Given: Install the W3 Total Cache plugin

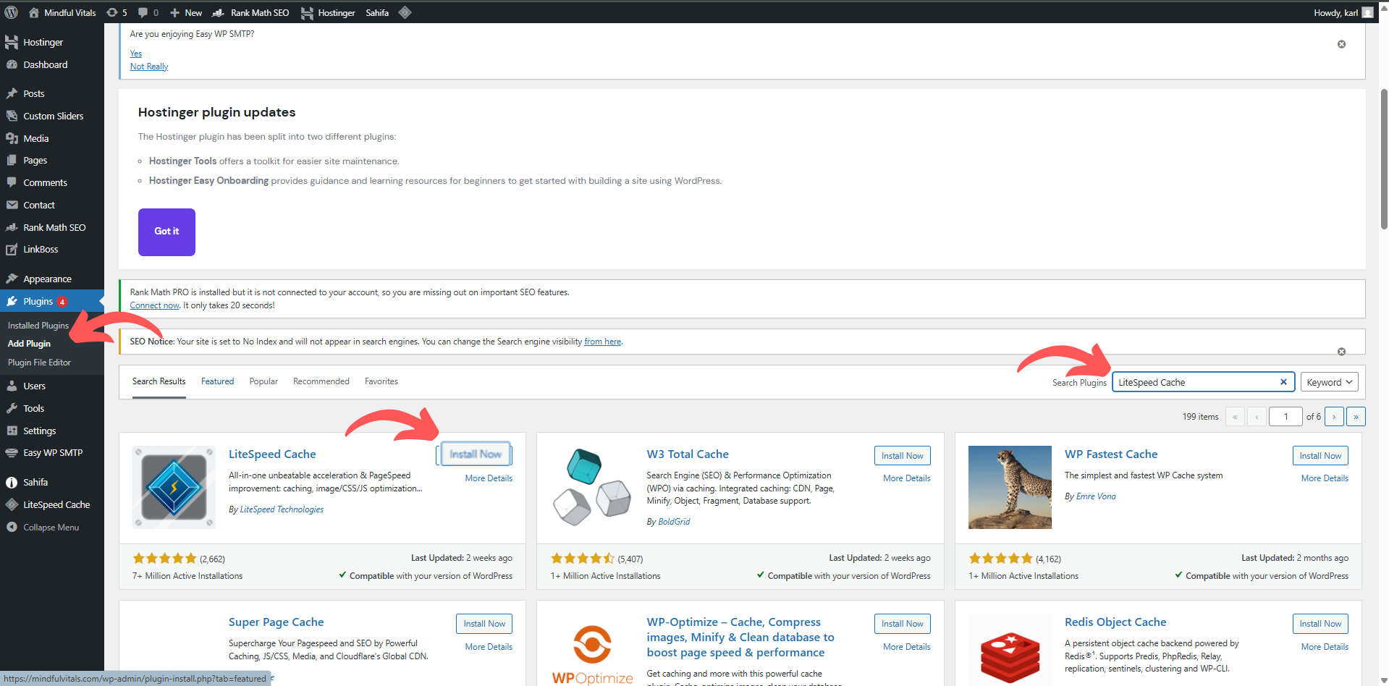Looking at the screenshot, I should pos(902,456).
